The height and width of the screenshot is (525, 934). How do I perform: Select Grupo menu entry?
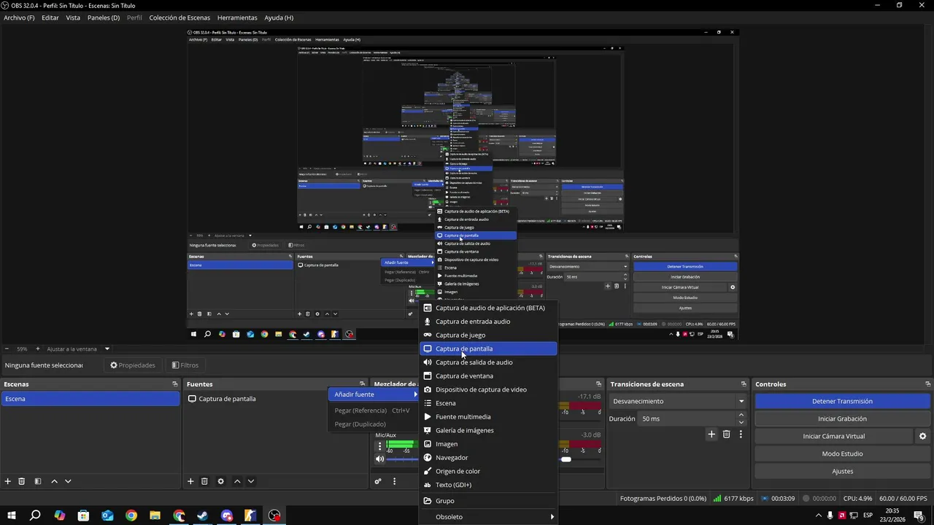click(488, 501)
